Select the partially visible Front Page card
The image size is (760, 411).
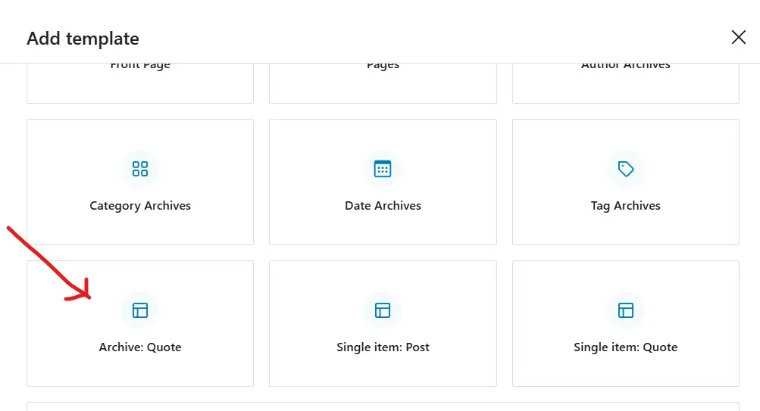[x=140, y=83]
